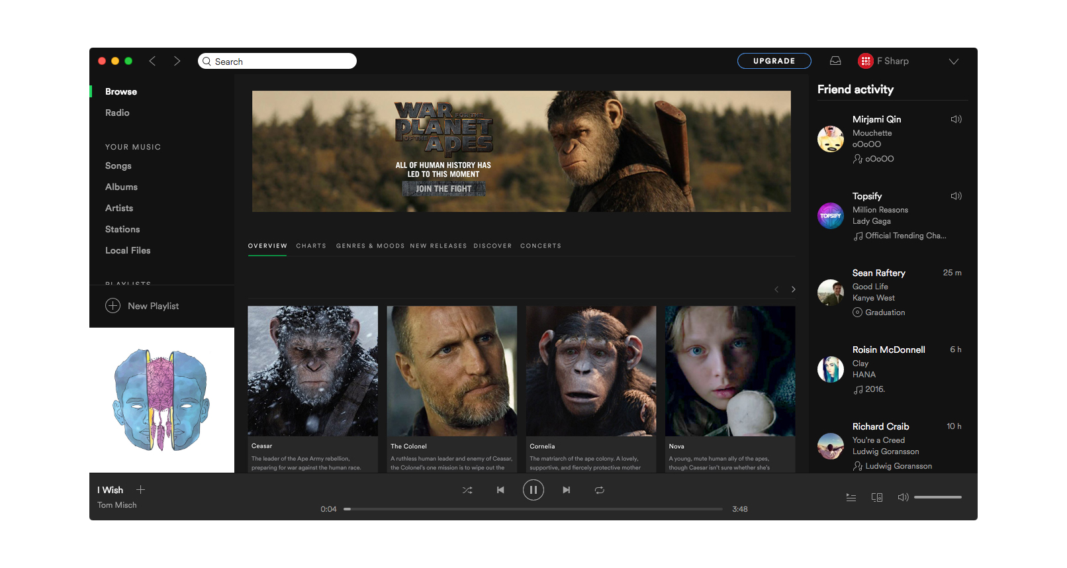Image resolution: width=1067 pixels, height=568 pixels.
Task: Open Sean Raftery's profile picture
Action: pos(831,293)
